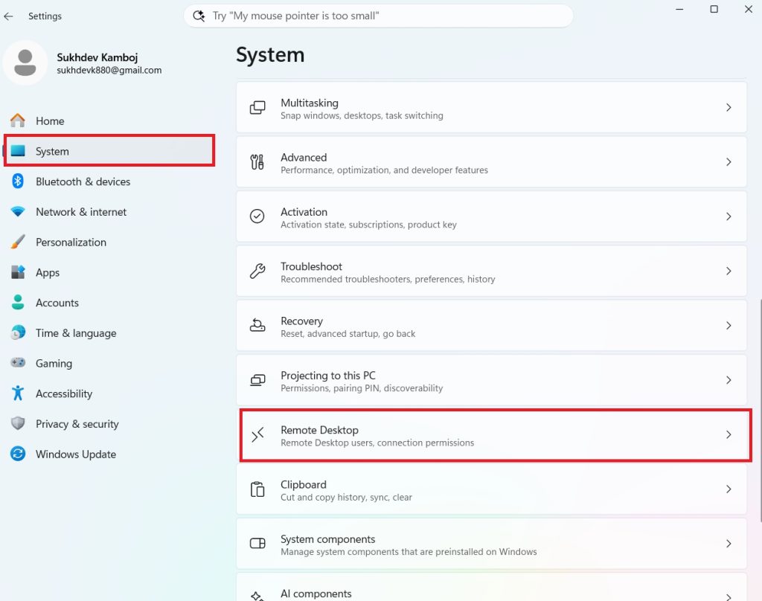
Task: Click the System components icon
Action: pos(257,543)
